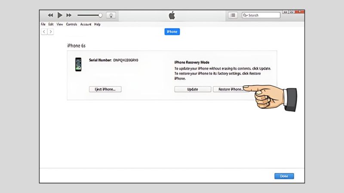Click the iPhone Recovery Mode heading
Viewport: 344px width, 193px height.
[192, 62]
